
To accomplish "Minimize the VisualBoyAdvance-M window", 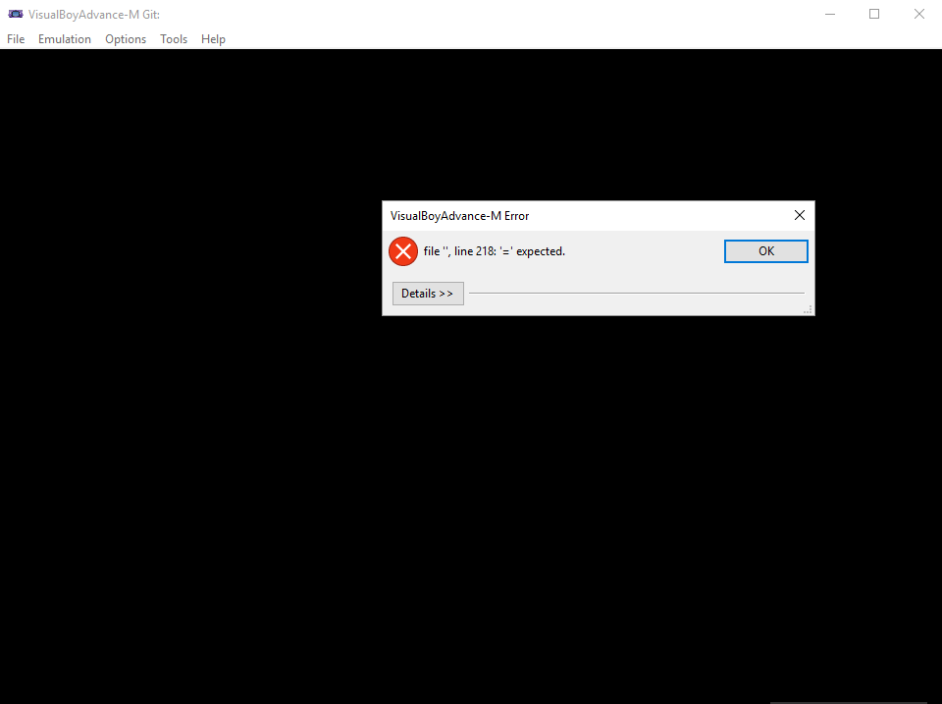I will point(830,14).
